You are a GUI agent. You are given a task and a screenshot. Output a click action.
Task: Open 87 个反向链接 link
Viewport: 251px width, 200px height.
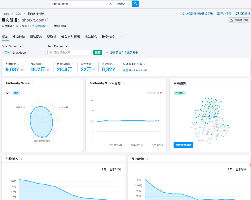tap(37, 26)
